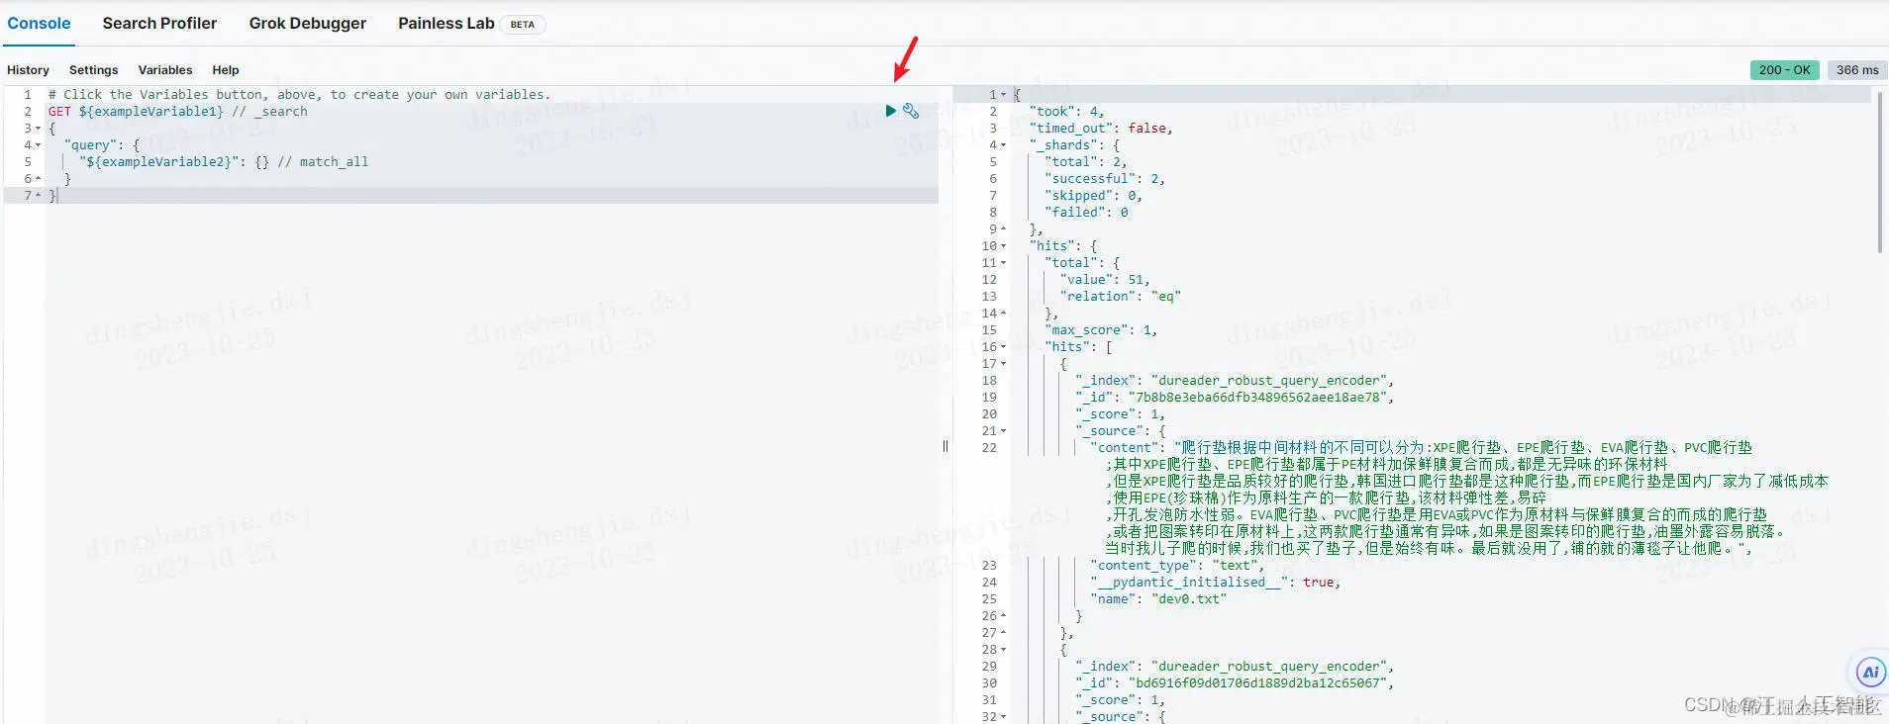Screen dimensions: 1889x724
Task: Click the 200 - OK status badge
Action: 1785,70
